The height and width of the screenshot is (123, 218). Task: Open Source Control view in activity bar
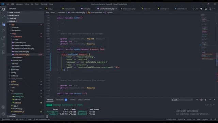3,24
